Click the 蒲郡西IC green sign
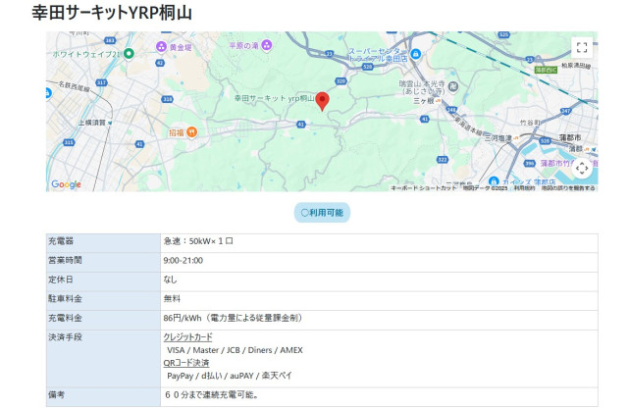This screenshot has width=628, height=408. click(x=546, y=70)
